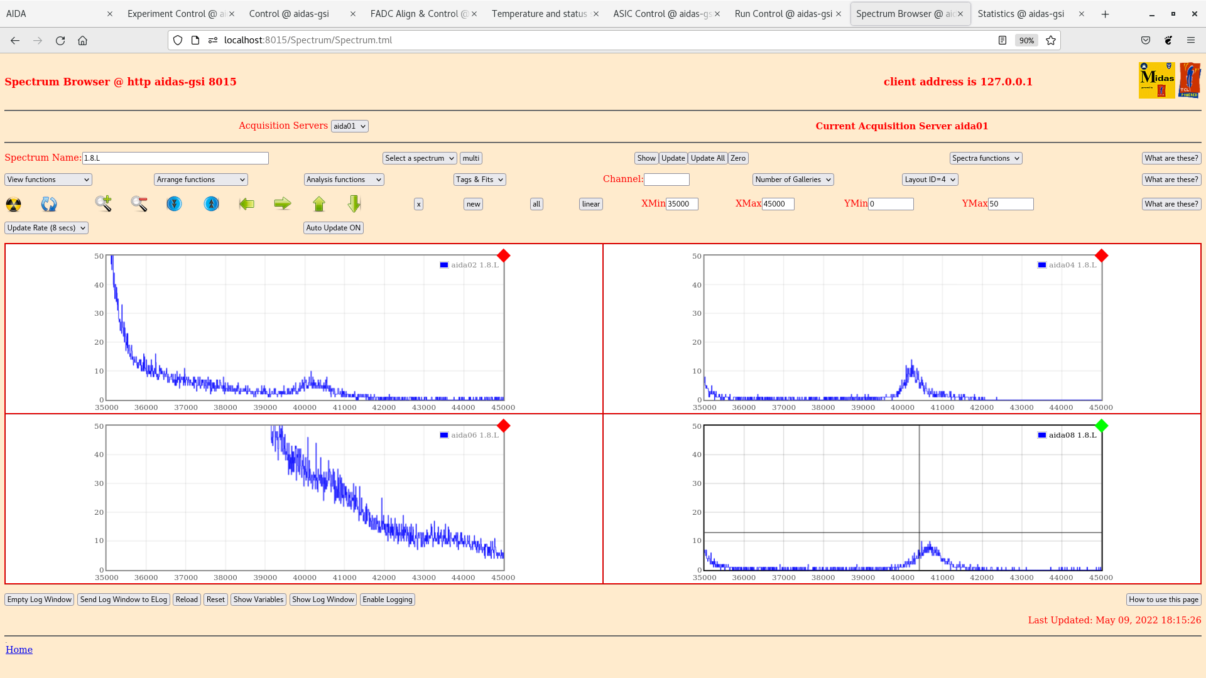This screenshot has height=678, width=1206.
Task: Click the green up arrow icon
Action: pos(319,203)
